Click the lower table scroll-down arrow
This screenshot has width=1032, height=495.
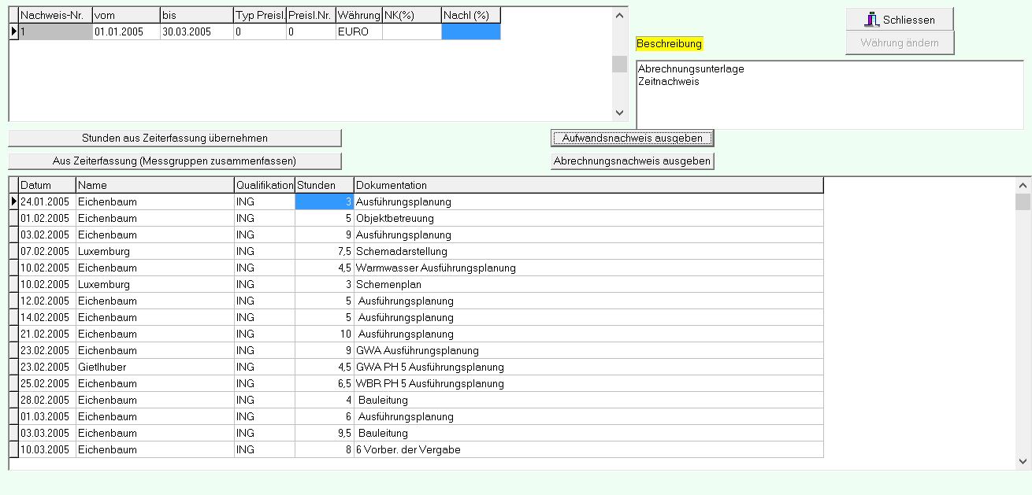[1023, 461]
